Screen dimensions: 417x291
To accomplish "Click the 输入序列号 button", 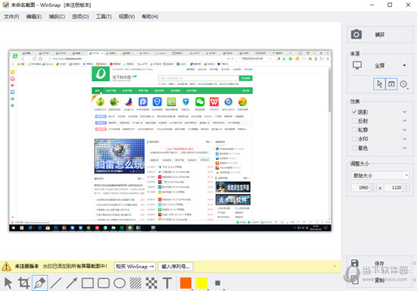I will [176, 267].
